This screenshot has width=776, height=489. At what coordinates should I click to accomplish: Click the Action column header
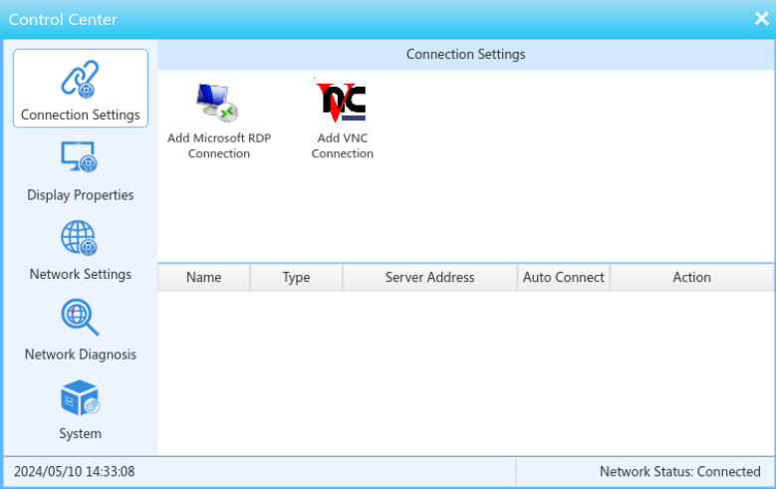[x=692, y=277]
